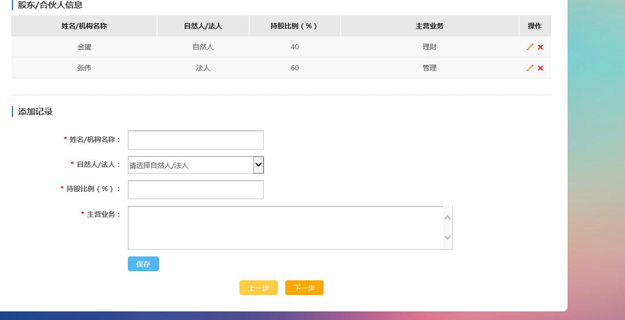Viewport: 625px width, 320px height.
Task: Click the 操作 column header
Action: (x=535, y=26)
